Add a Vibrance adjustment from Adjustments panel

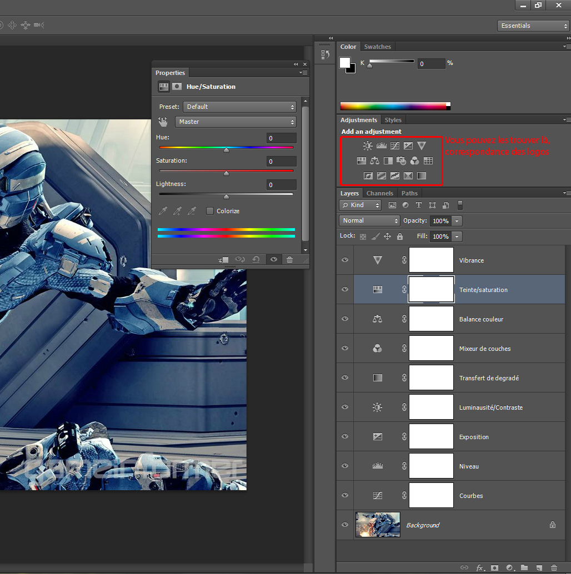click(422, 145)
